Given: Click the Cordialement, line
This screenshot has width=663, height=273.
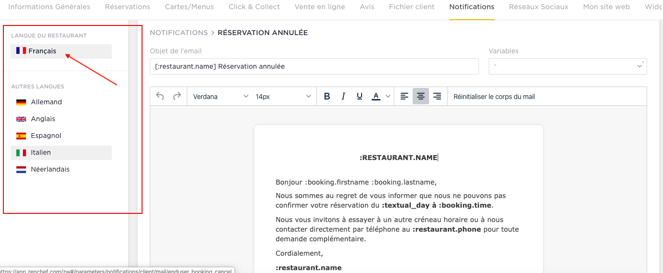Looking at the screenshot, I should pos(299,253).
